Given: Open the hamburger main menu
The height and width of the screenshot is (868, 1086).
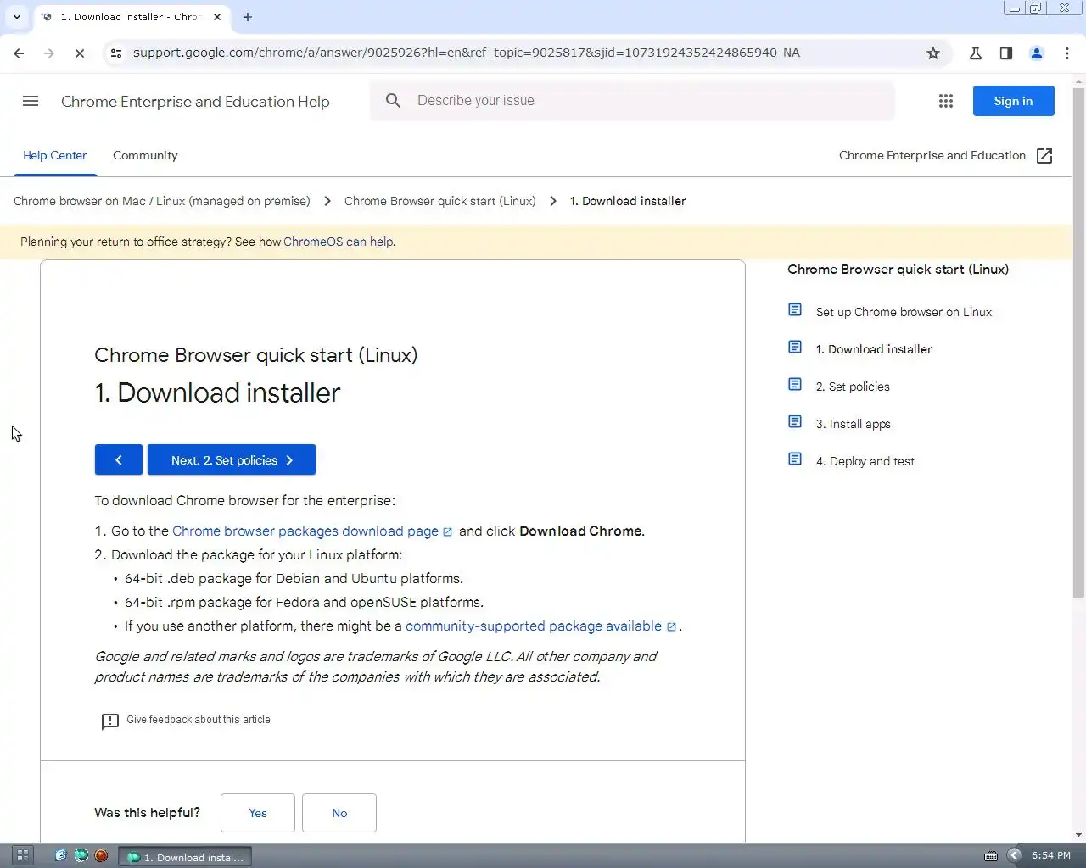Looking at the screenshot, I should click(31, 101).
